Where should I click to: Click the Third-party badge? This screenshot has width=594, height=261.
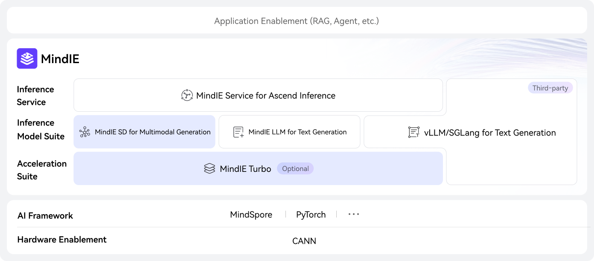(x=550, y=88)
